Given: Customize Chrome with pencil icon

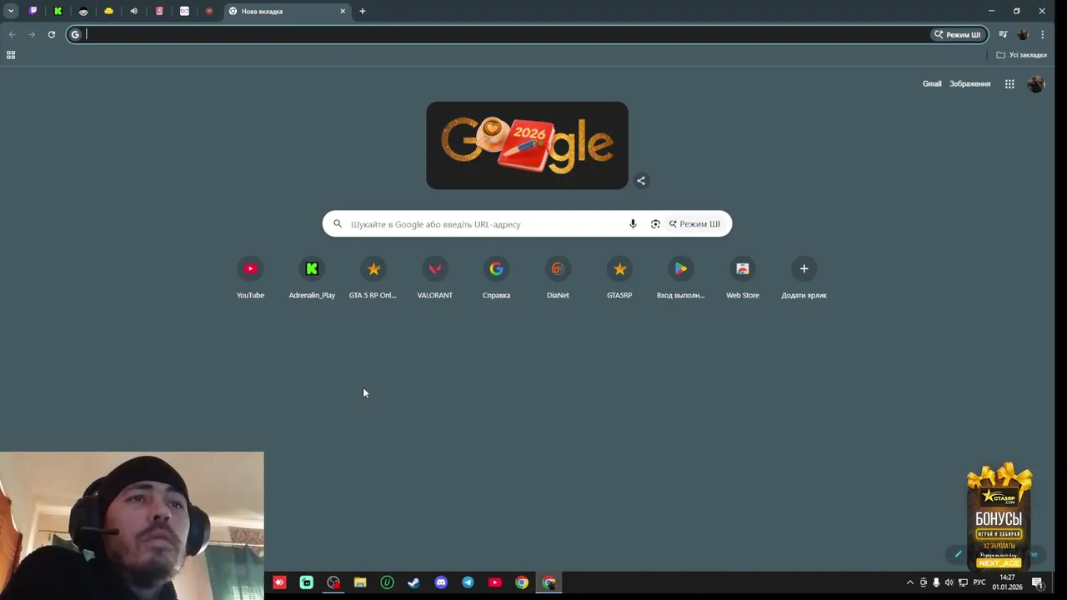Looking at the screenshot, I should point(958,553).
